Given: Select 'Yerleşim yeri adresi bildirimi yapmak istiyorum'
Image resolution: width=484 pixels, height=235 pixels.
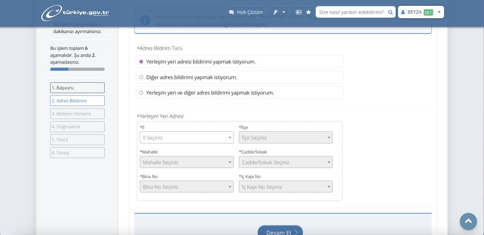Looking at the screenshot, I should [240, 62].
